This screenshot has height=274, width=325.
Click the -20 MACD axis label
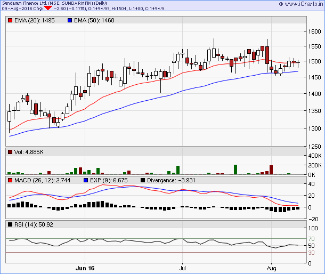[313, 219]
